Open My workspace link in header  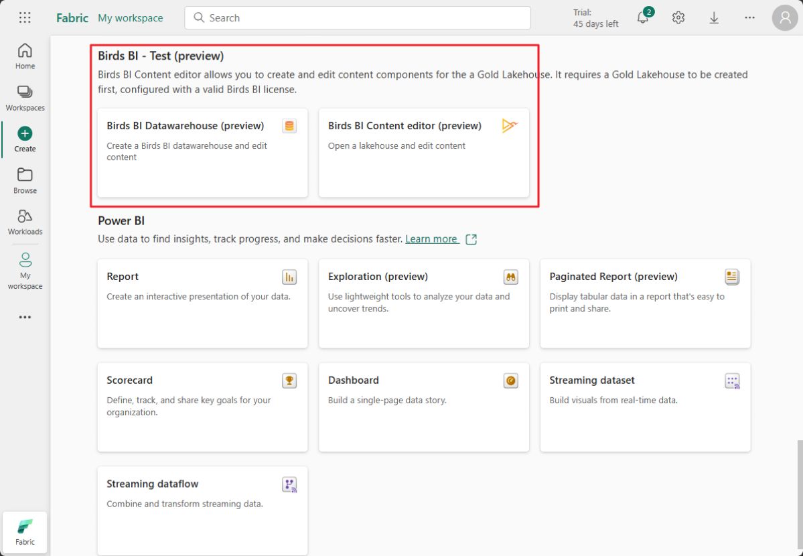(131, 18)
